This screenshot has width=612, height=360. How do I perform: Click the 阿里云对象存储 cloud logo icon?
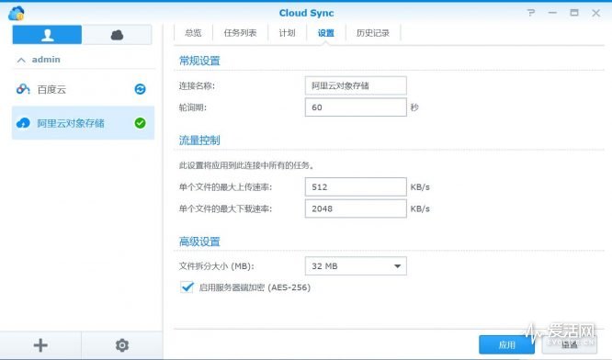(23, 123)
